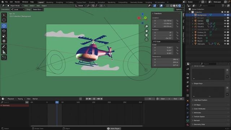Image resolution: width=231 pixels, height=130 pixels.
Task: Pause the animation playback
Action: [94, 99]
